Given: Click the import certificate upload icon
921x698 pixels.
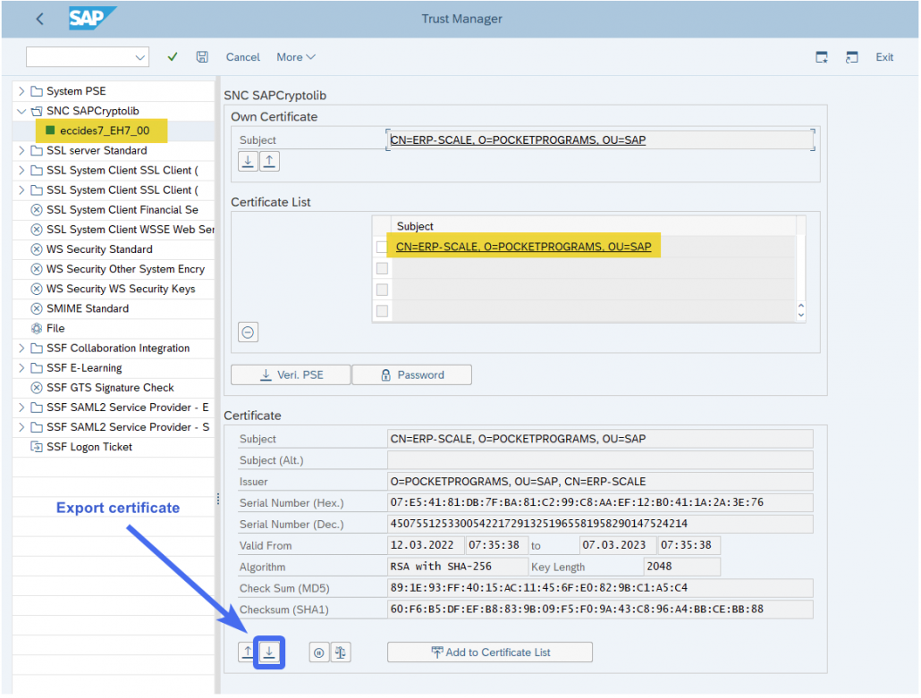Looking at the screenshot, I should pos(248,652).
